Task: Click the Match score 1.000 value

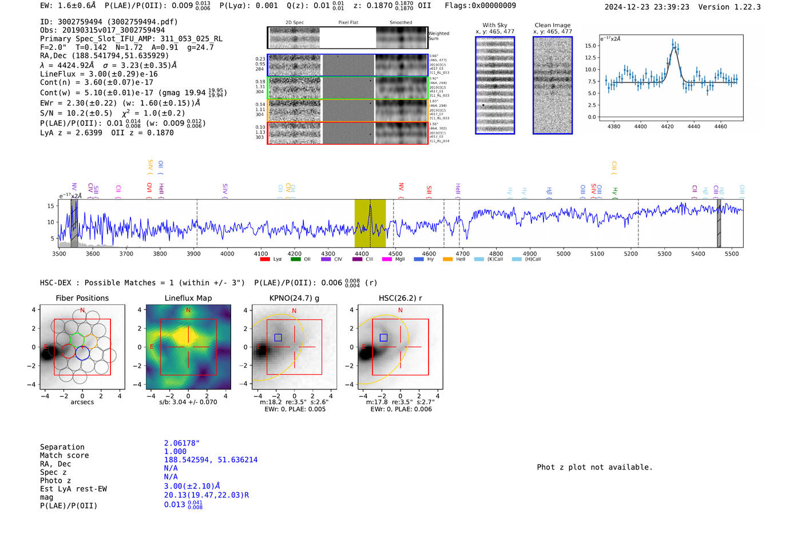Action: point(175,451)
